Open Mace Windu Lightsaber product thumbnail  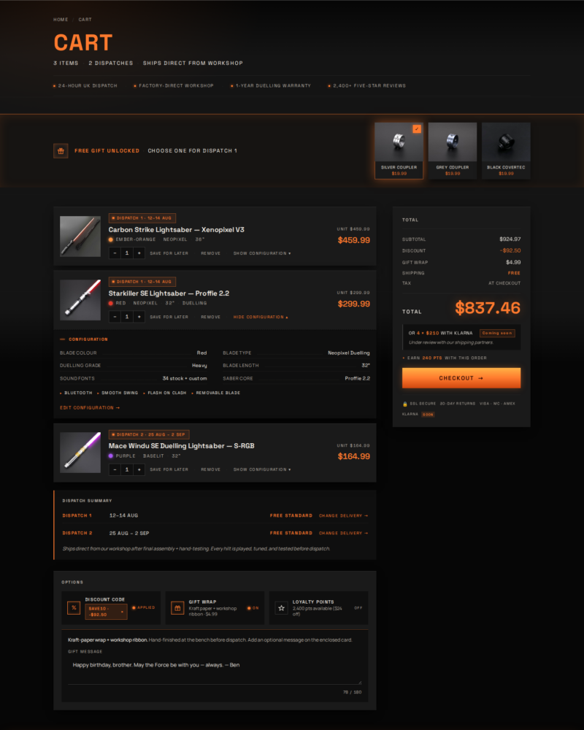point(80,453)
